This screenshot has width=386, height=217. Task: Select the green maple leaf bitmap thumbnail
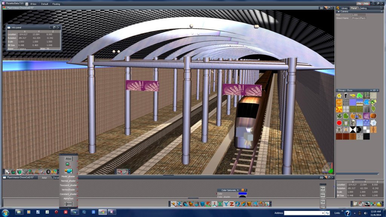(x=339, y=116)
